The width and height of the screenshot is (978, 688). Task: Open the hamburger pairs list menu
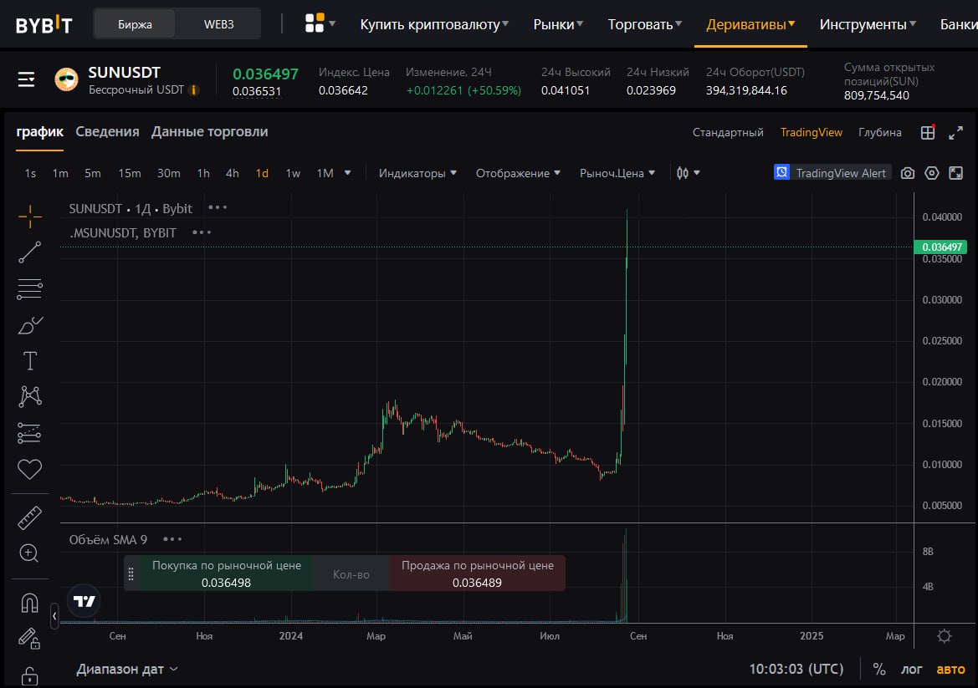(26, 79)
